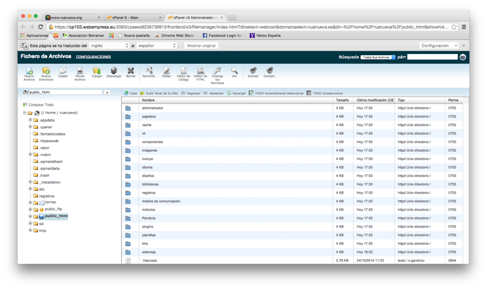
Task: Click the Regresar back arrow
Action: coord(191,93)
